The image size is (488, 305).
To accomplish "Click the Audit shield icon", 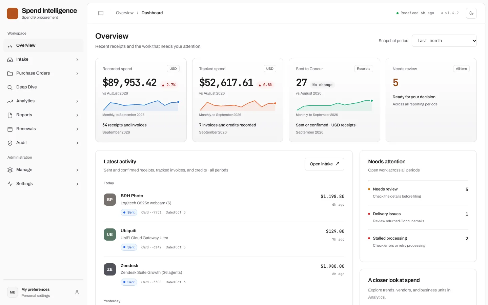I will click(10, 143).
